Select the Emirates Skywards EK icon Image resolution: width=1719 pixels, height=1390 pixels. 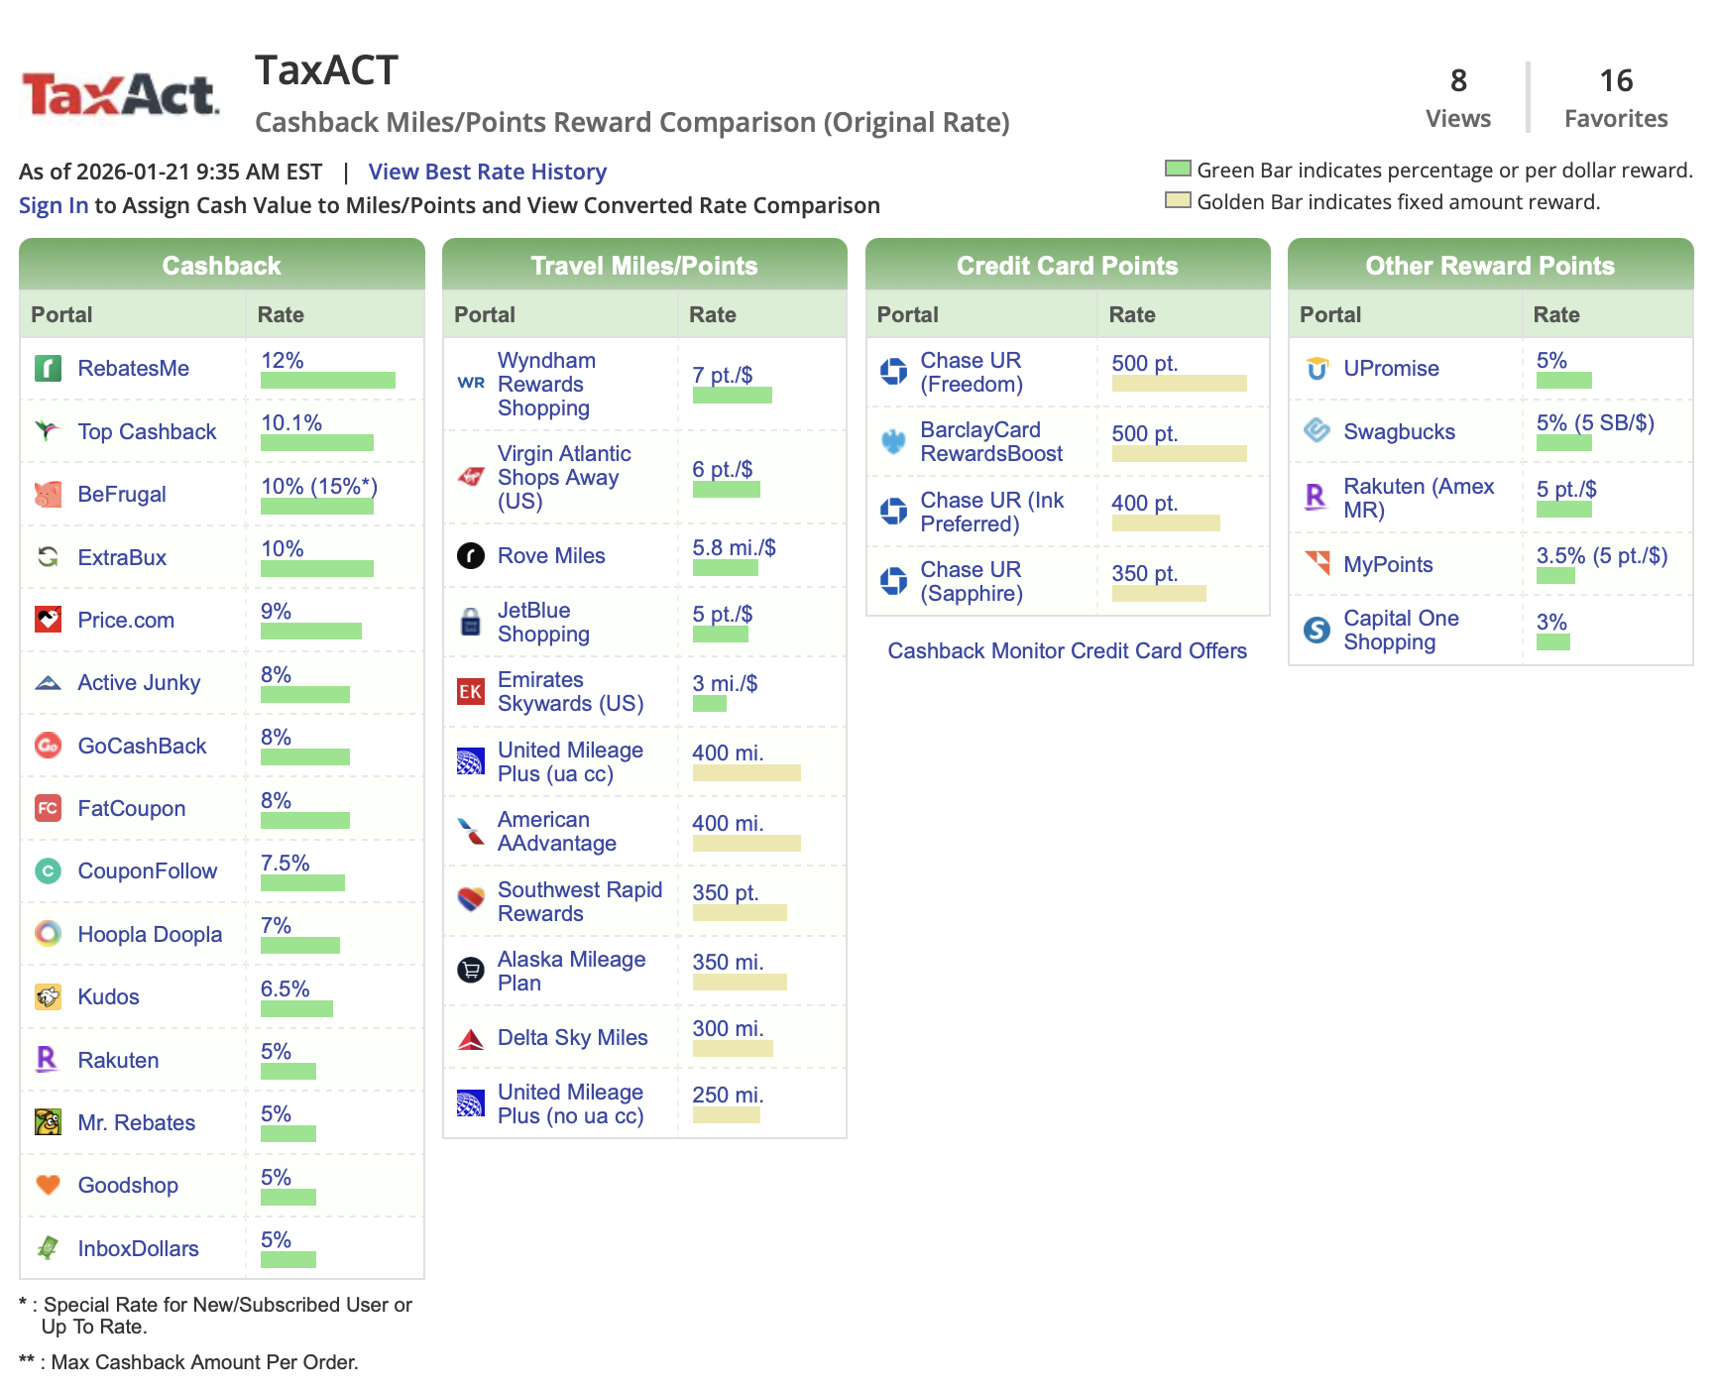click(470, 692)
